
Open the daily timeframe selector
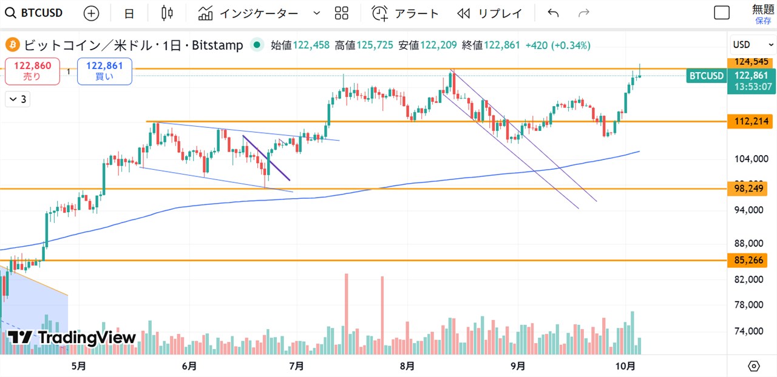coord(129,13)
